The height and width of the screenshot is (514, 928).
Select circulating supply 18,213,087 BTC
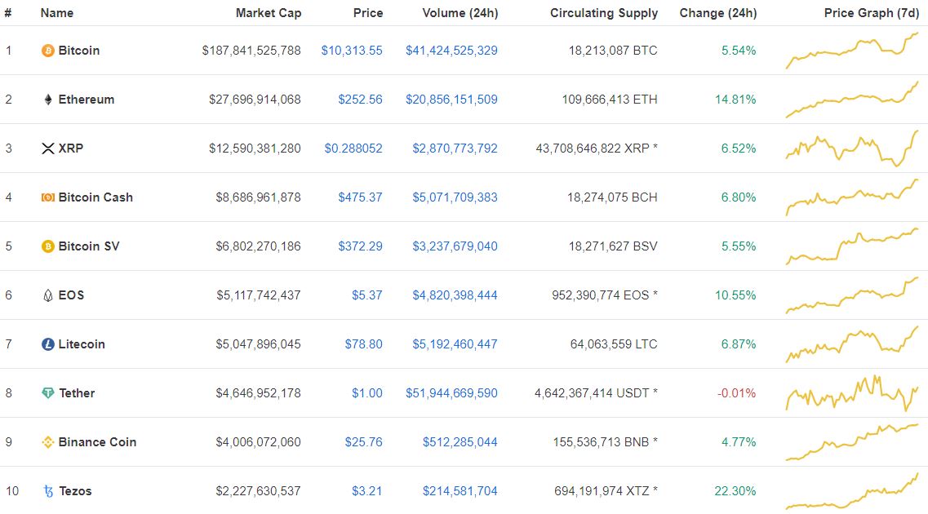click(x=613, y=51)
